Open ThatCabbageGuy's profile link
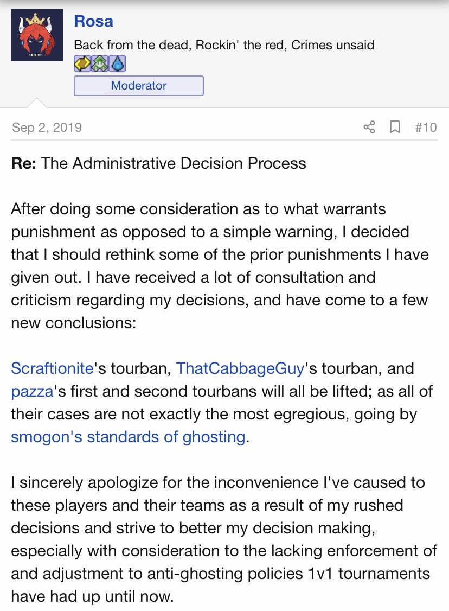Viewport: 449px width, 611px height. coord(240,368)
